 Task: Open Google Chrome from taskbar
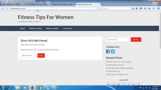(40, 88)
